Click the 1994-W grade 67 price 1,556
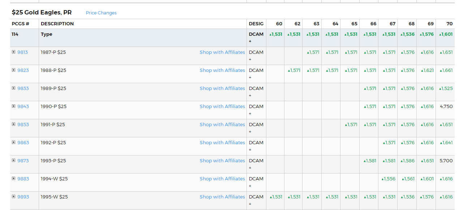The height and width of the screenshot is (210, 463). (x=389, y=179)
